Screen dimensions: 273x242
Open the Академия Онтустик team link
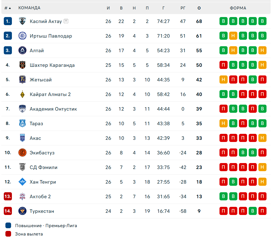point(53,109)
